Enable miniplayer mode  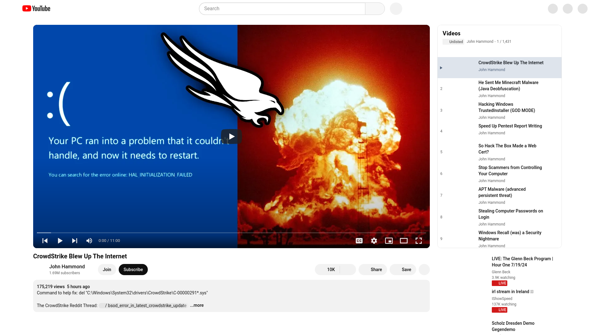point(389,241)
